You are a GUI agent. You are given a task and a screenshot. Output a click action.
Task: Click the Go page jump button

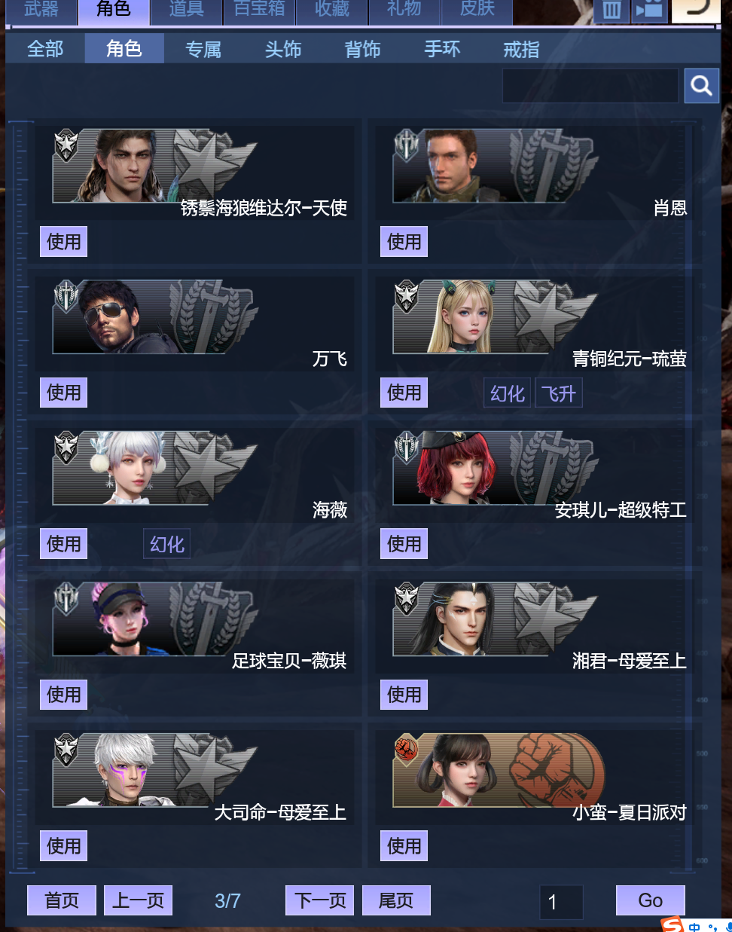click(x=651, y=900)
